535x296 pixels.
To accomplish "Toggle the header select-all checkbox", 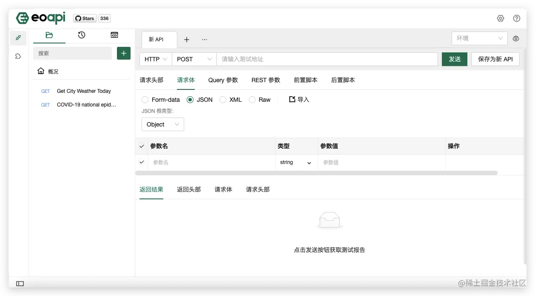I will coord(142,146).
